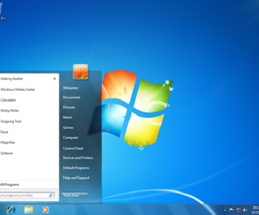
Task: Open the volume speaker tray icon
Action: [245, 210]
